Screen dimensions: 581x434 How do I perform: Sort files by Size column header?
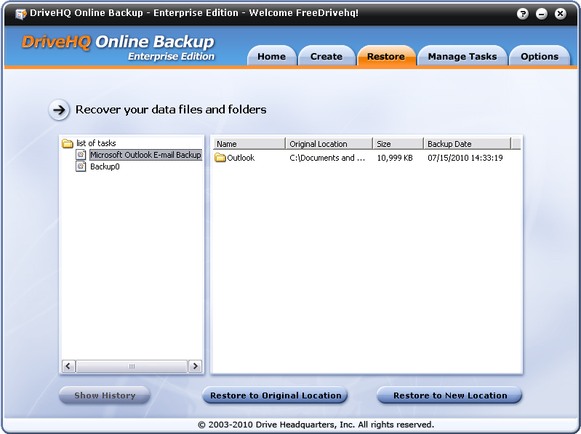click(x=397, y=144)
